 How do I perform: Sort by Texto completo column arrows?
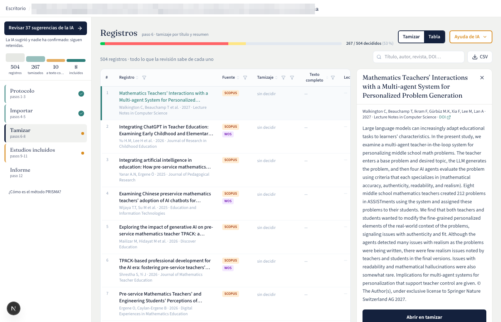coord(326,78)
